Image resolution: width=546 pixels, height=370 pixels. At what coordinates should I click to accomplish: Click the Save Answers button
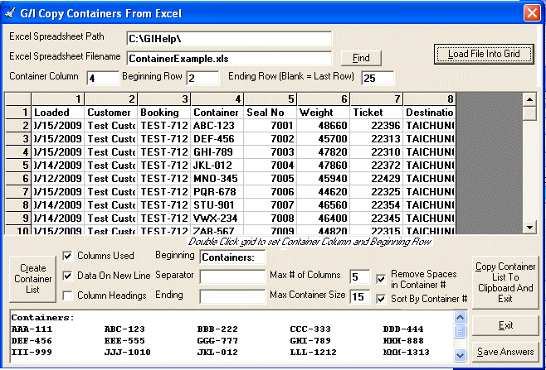click(505, 352)
